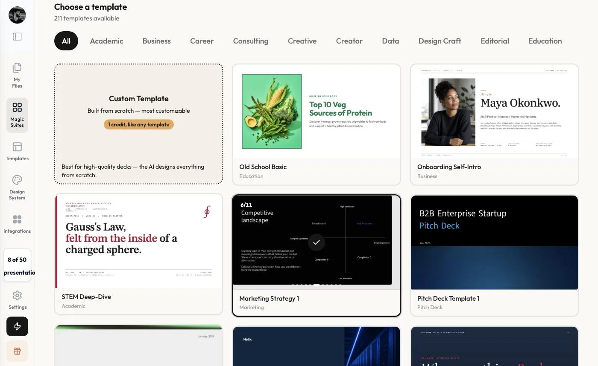Select the Creator category tab
This screenshot has width=598, height=366.
click(349, 41)
